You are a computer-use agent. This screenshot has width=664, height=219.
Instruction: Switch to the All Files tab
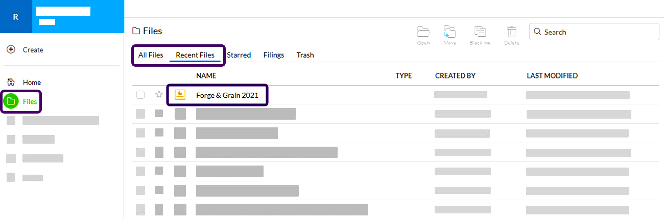[x=151, y=55]
